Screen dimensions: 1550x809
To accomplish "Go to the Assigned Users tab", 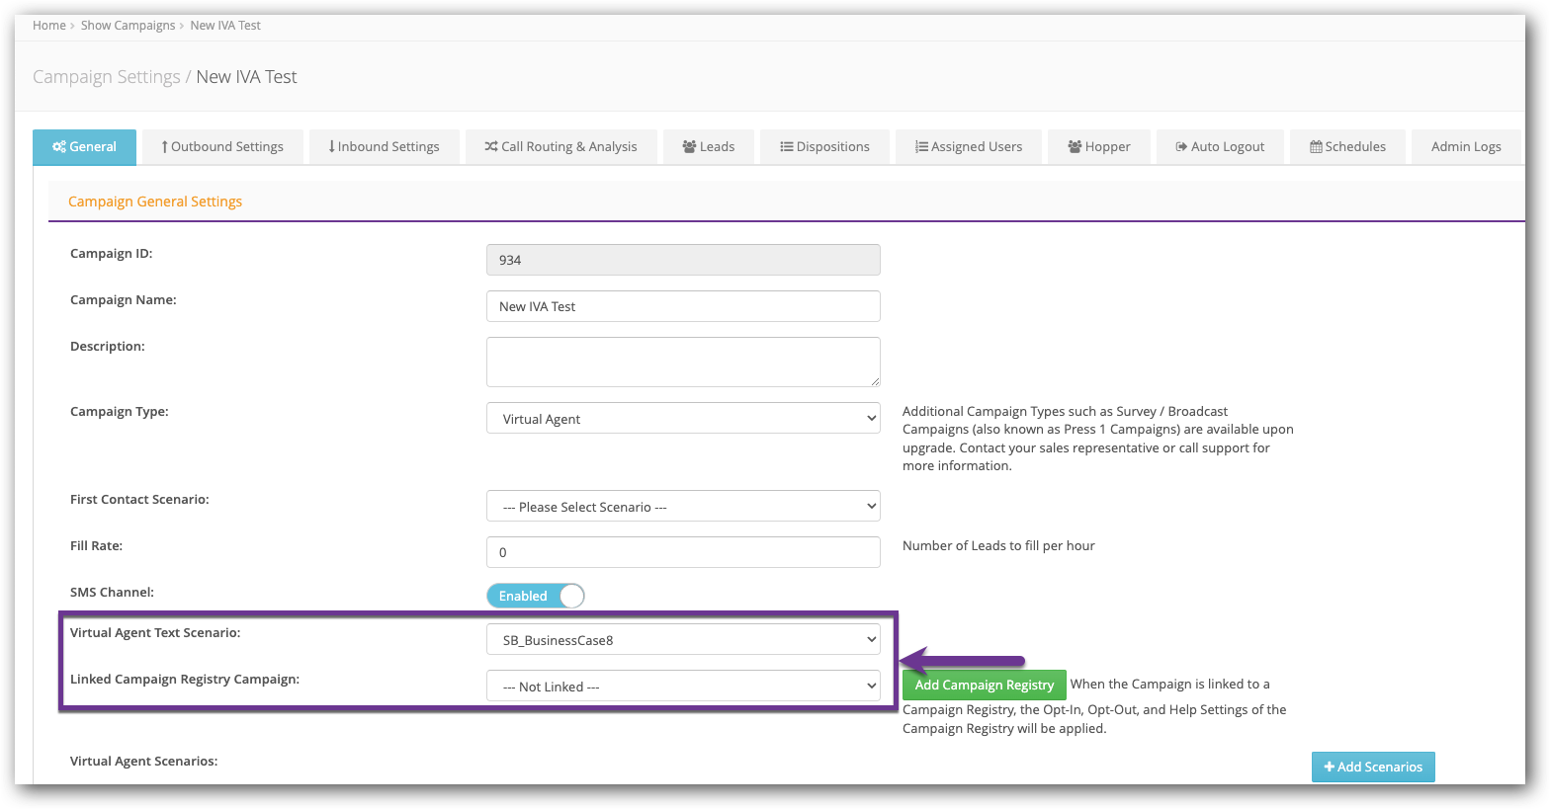I will [968, 147].
